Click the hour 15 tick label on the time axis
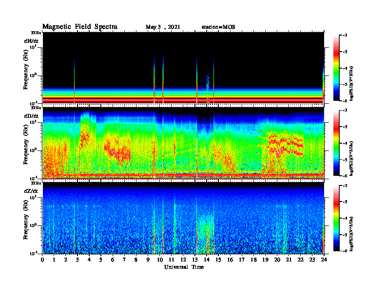This screenshot has height=298, width=386. [218, 260]
